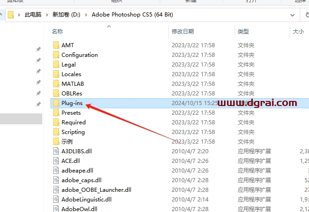Click the adobe_OOBE_Launcher.dll file icon

[x=56, y=190]
